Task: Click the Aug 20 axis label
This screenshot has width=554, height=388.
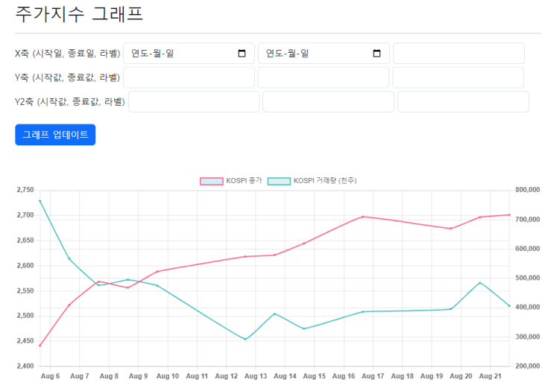Action: (461, 376)
